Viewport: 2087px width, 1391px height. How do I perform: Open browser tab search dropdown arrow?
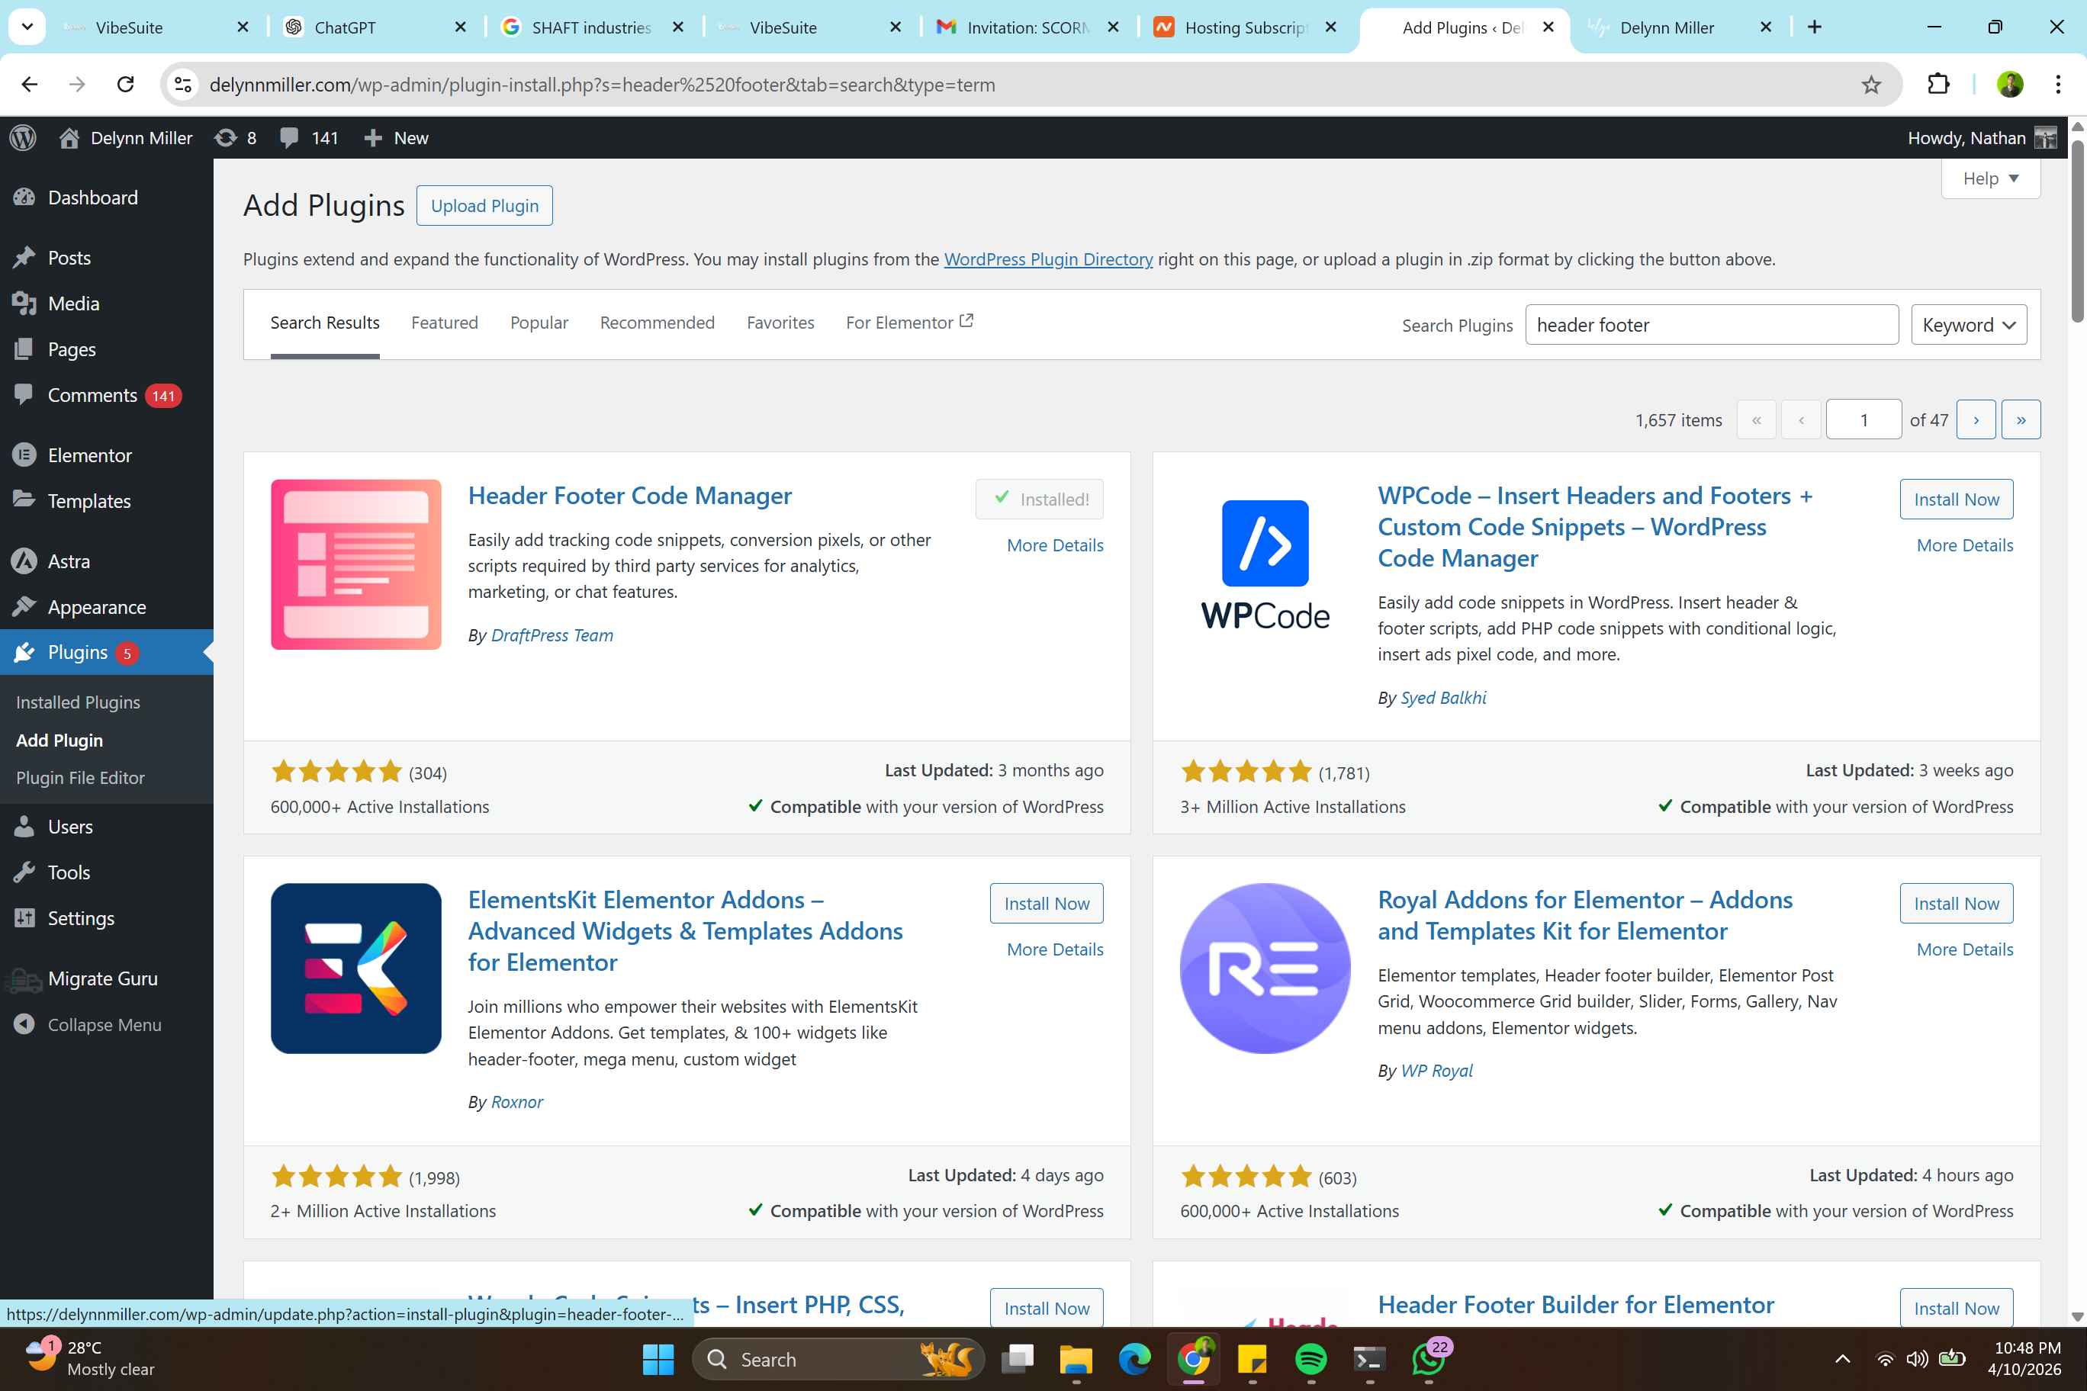click(x=27, y=27)
